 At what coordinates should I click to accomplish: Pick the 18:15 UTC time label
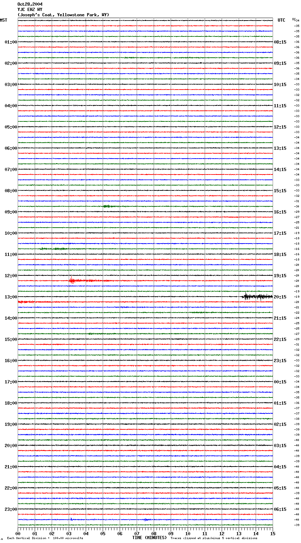click(x=280, y=255)
